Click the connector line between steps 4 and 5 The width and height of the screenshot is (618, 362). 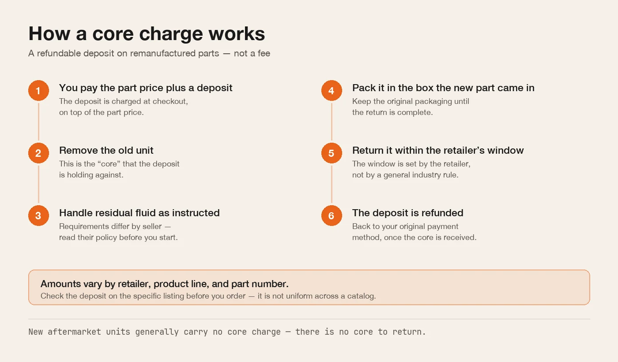(x=332, y=122)
